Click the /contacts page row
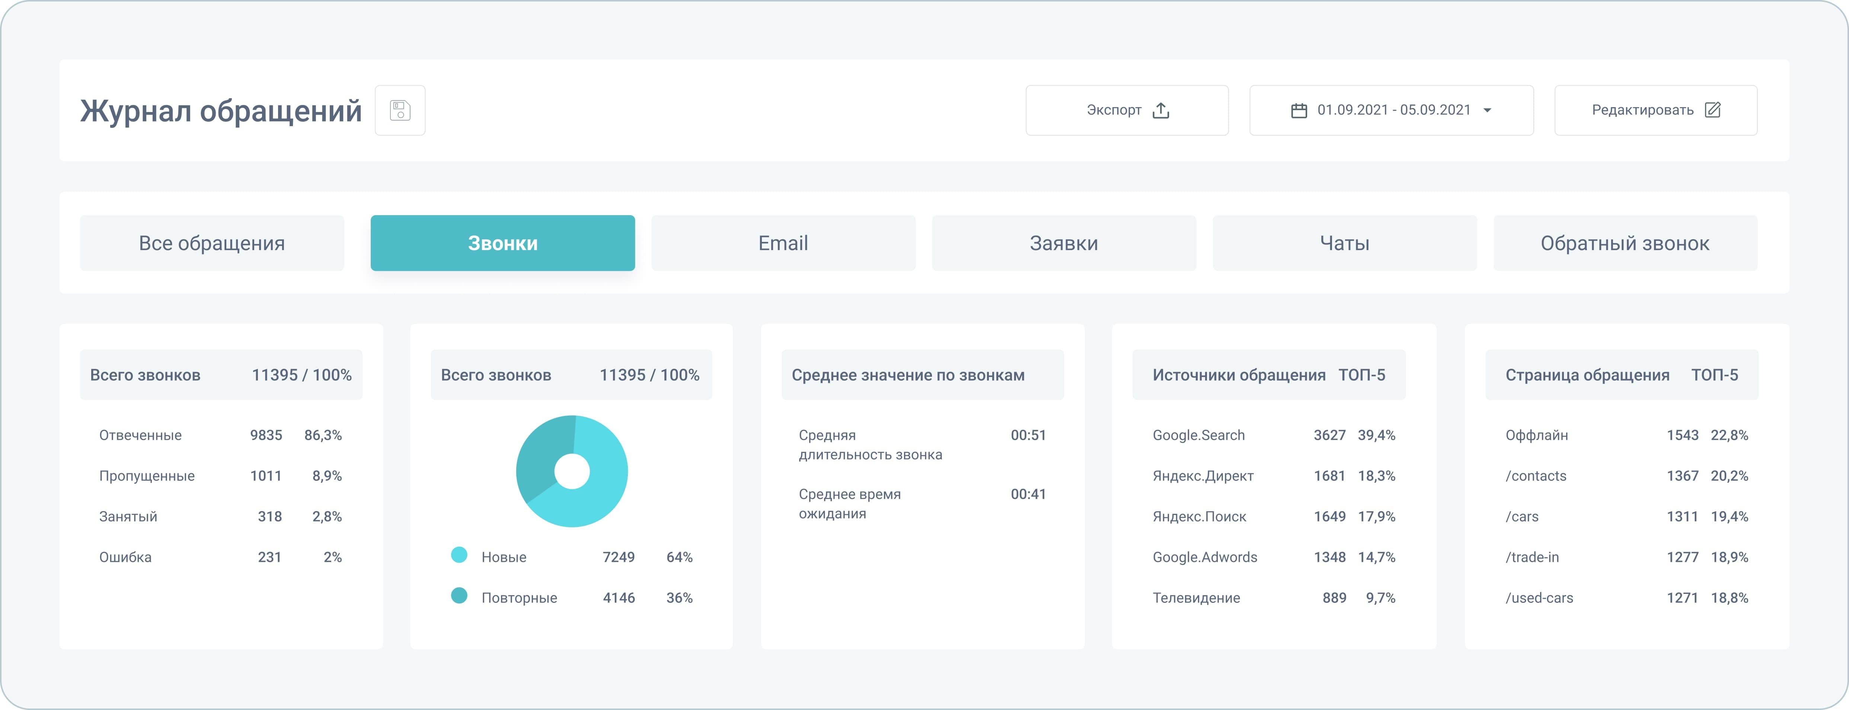 (x=1626, y=476)
